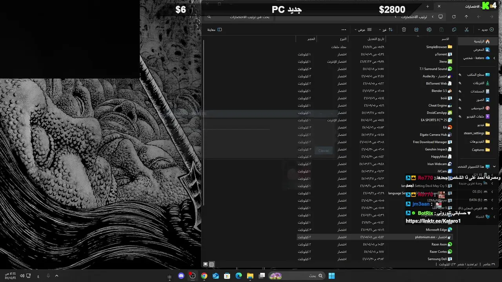Open the three-dots more options menu
Image resolution: width=502 pixels, height=282 pixels.
click(344, 30)
